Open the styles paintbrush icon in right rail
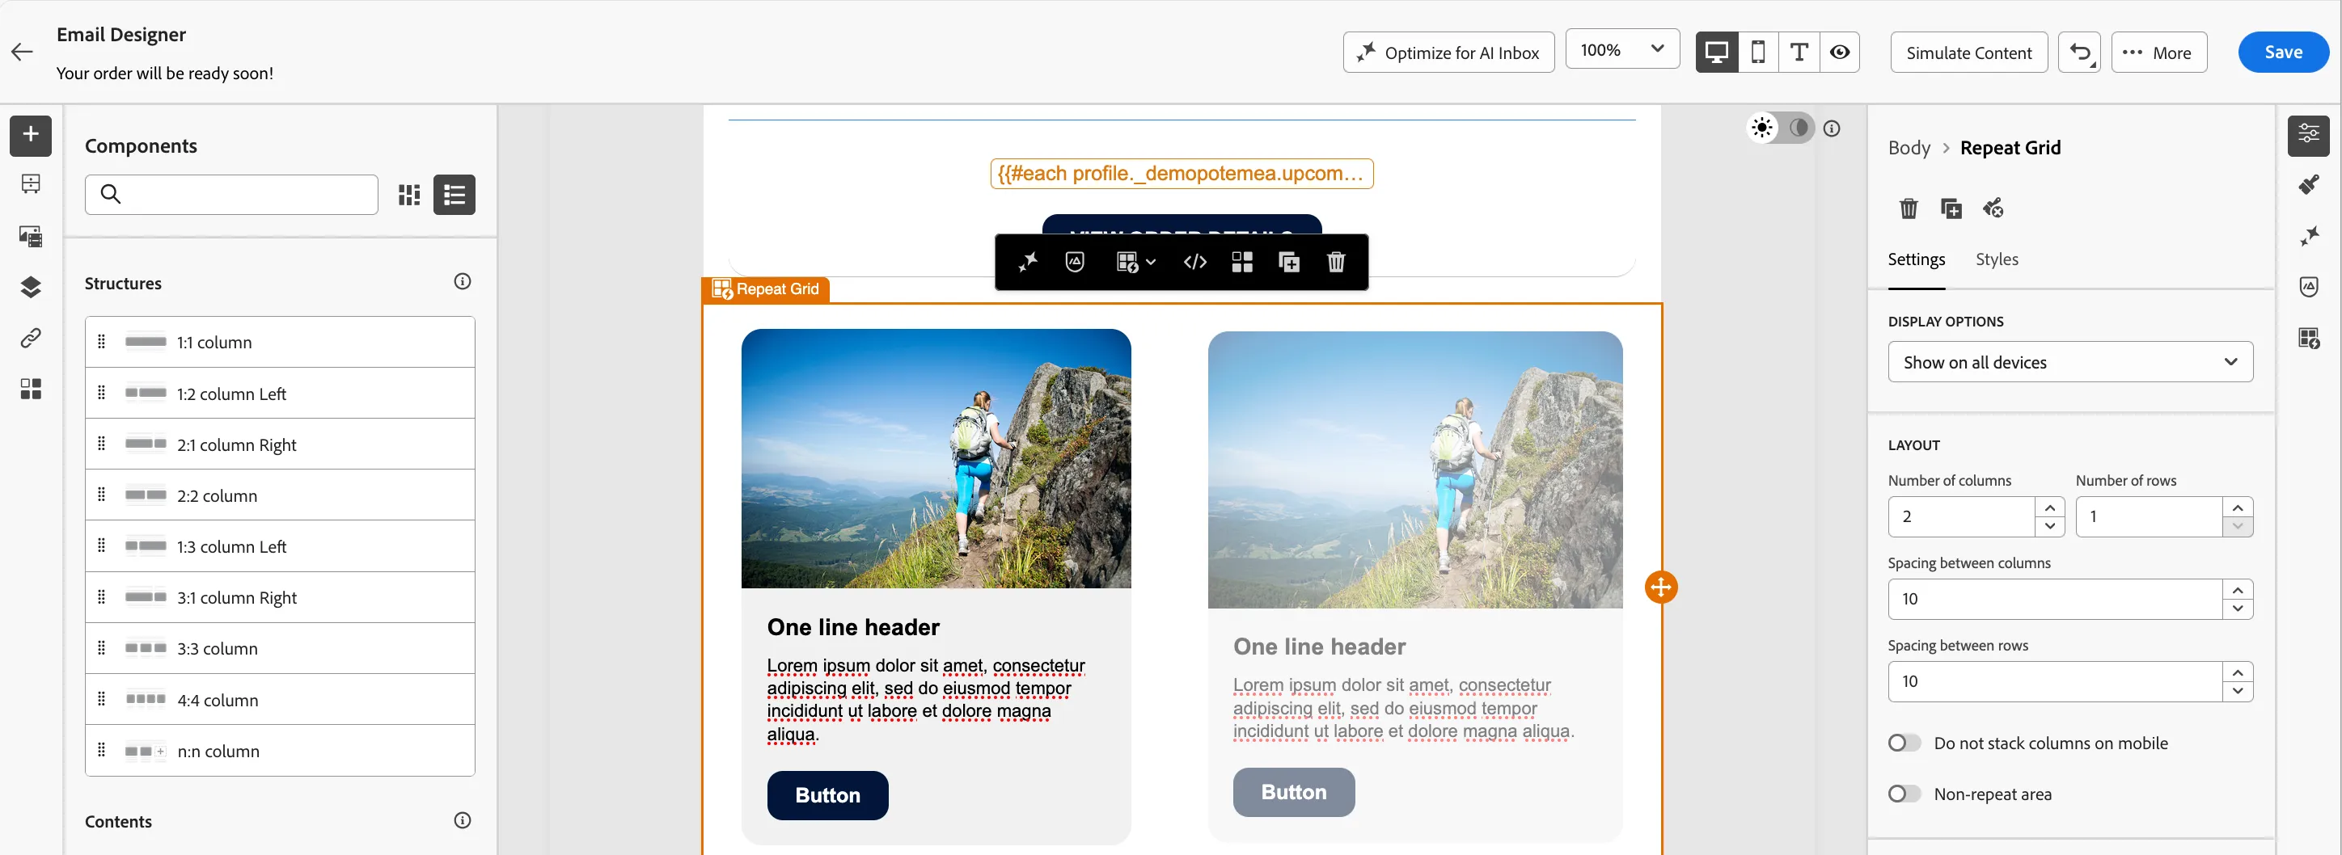Image resolution: width=2342 pixels, height=855 pixels. (x=2308, y=185)
